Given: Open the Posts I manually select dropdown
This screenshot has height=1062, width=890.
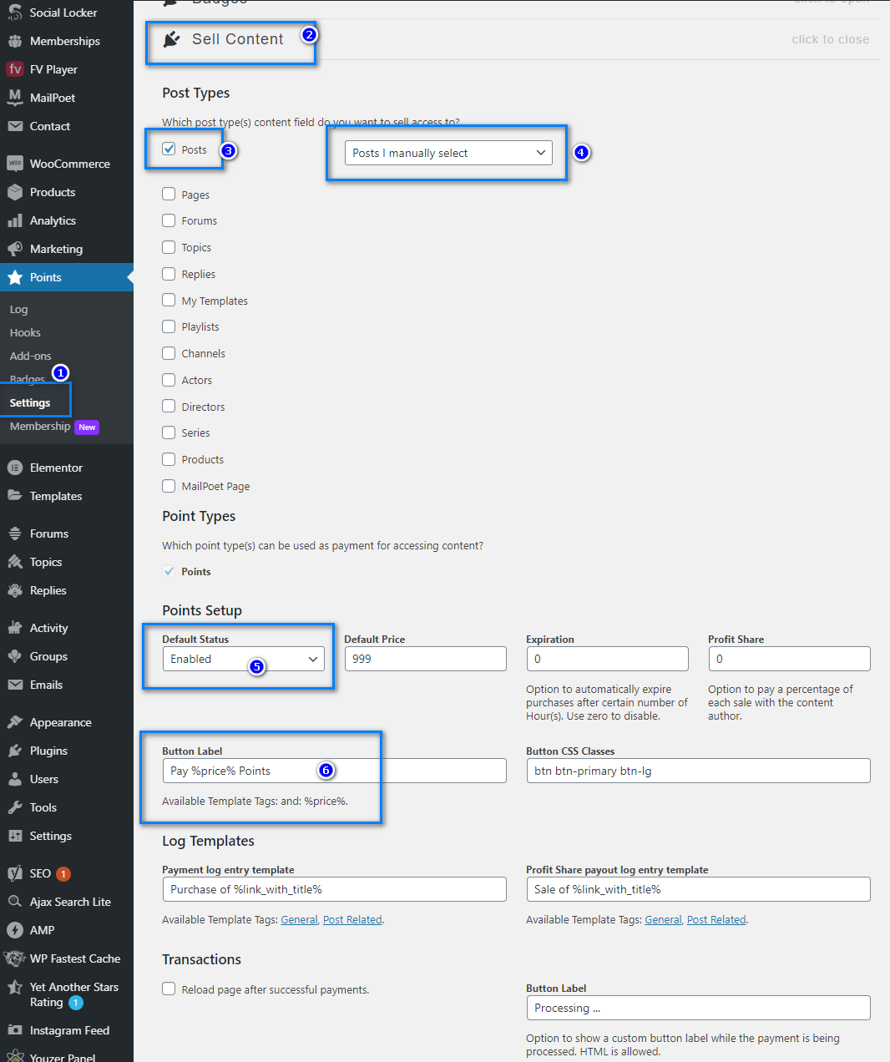Looking at the screenshot, I should point(448,153).
